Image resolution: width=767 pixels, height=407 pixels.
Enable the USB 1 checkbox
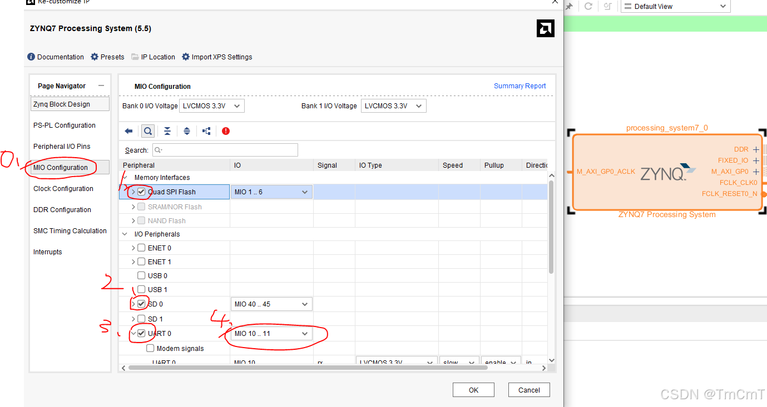(141, 289)
